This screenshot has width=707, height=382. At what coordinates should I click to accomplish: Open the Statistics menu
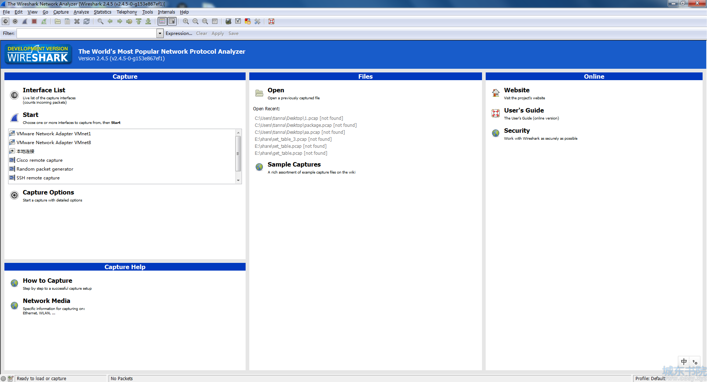[x=102, y=12]
